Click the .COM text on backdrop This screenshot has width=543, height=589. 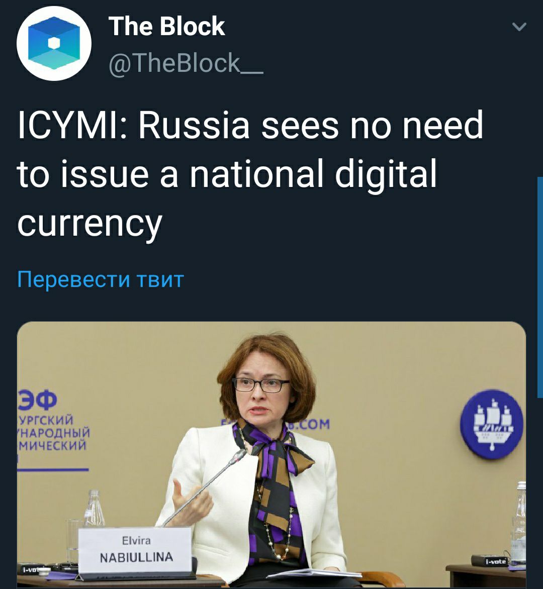(x=313, y=424)
